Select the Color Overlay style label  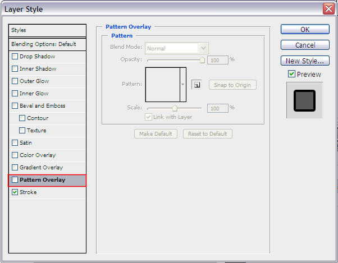coord(38,155)
